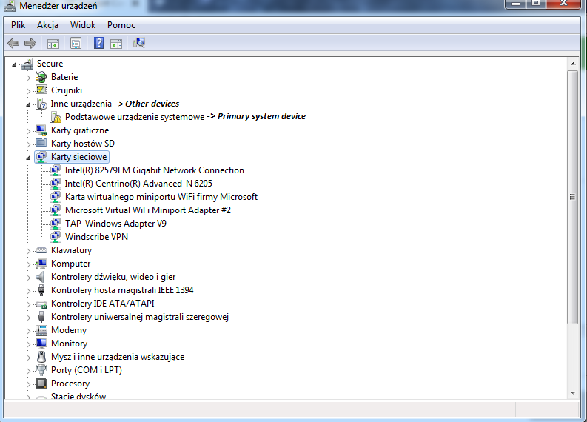Expand the Modemy node
The width and height of the screenshot is (587, 422).
pos(28,331)
